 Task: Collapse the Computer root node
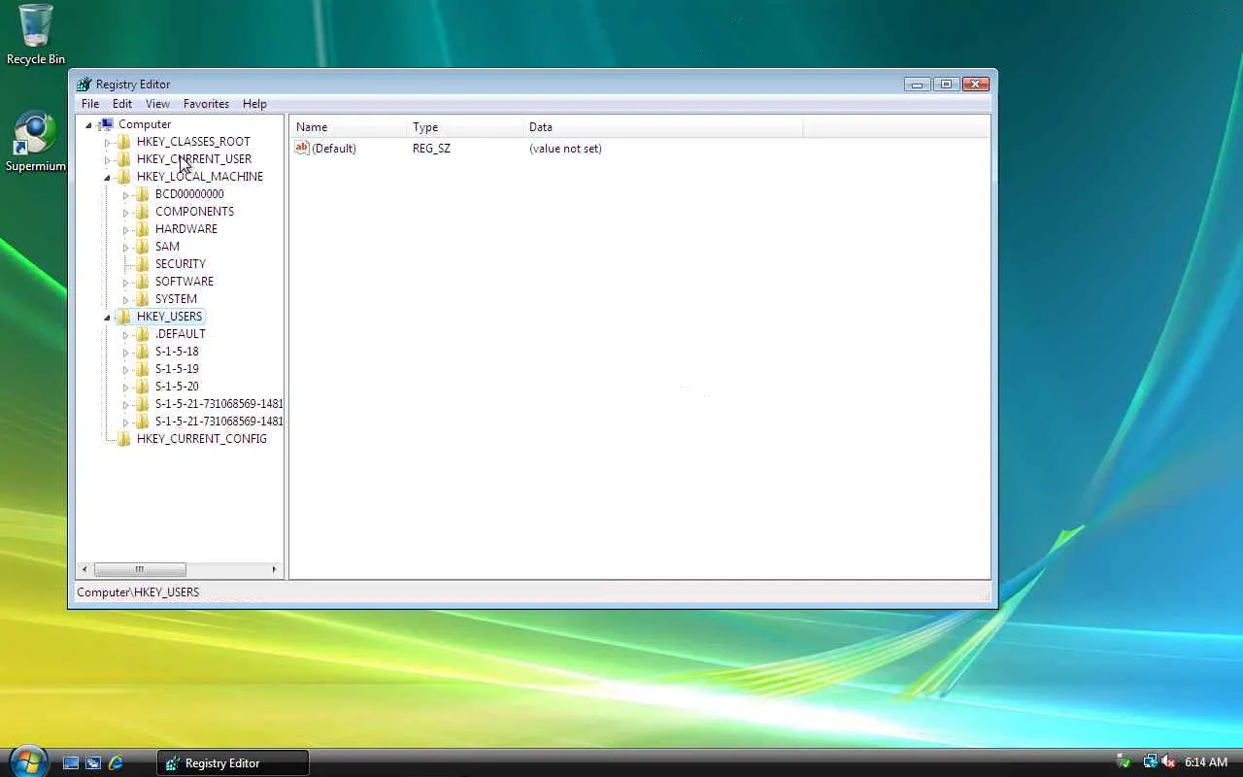(88, 124)
